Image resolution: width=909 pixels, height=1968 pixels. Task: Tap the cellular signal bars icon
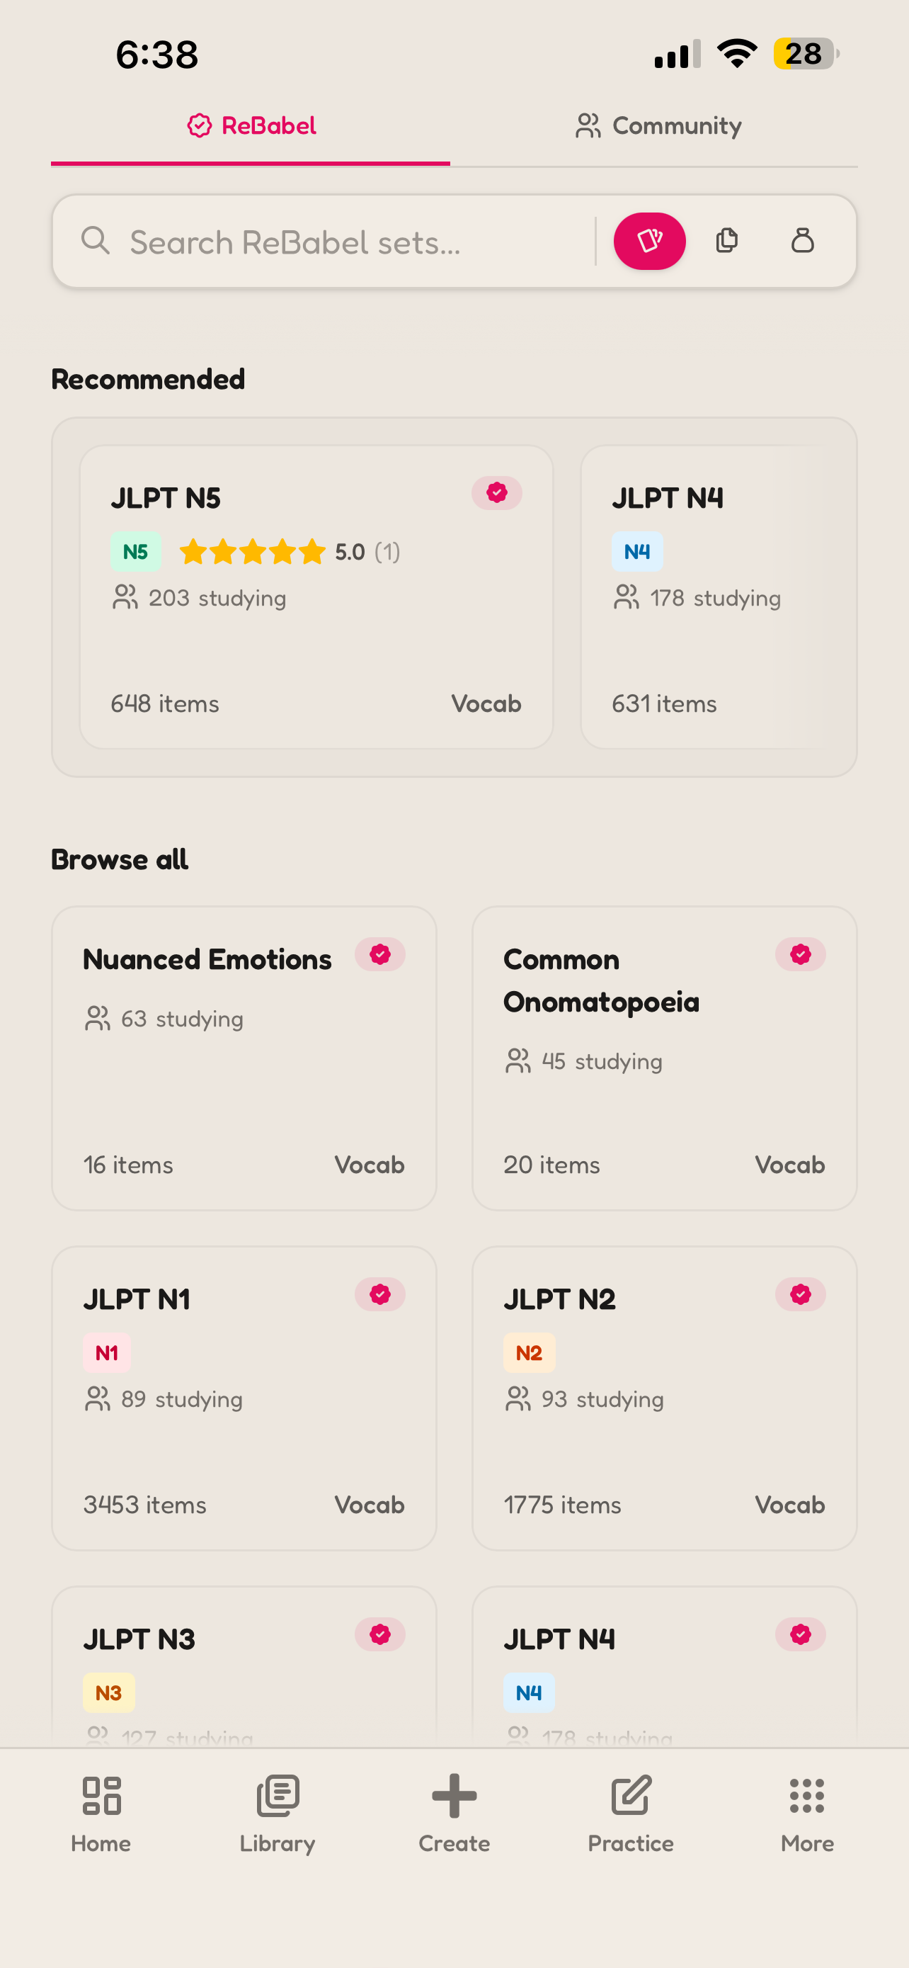[678, 53]
